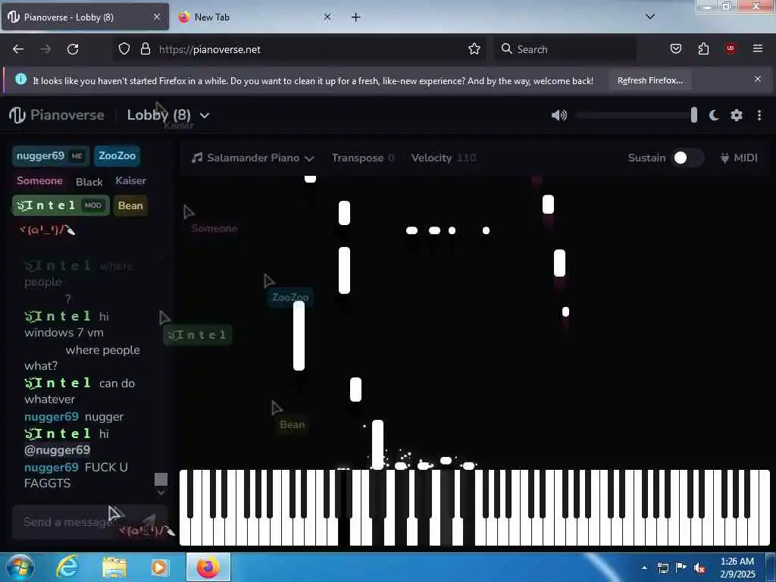Click the chat scrollbar thumb
The width and height of the screenshot is (776, 582).
pos(161,479)
